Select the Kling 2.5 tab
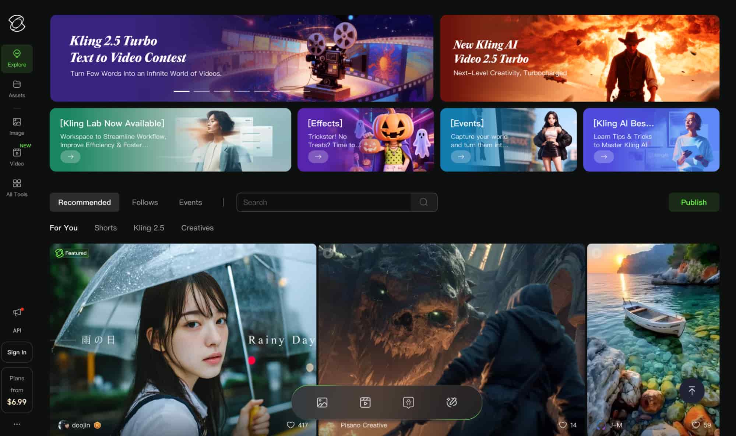This screenshot has width=736, height=436. coord(149,228)
